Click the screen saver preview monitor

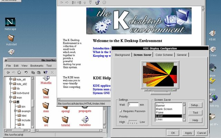point(160,75)
